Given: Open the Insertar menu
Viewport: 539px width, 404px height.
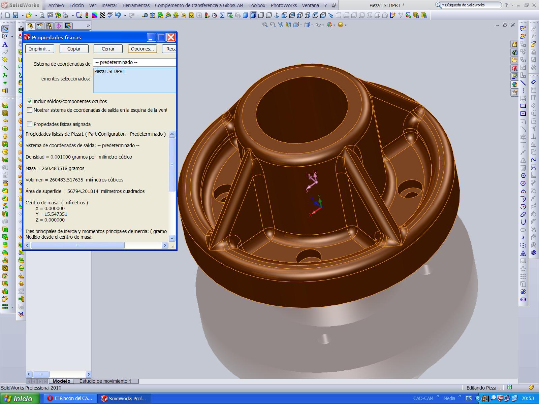Looking at the screenshot, I should tap(109, 5).
